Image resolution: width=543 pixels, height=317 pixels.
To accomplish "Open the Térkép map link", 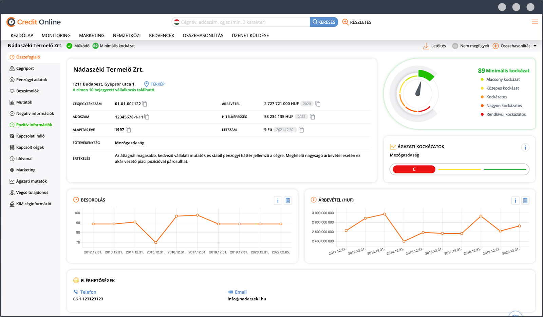I will 154,84.
